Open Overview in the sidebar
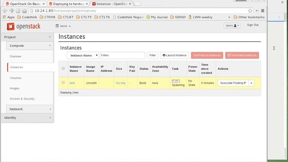This screenshot has height=162, width=288. 15,56
